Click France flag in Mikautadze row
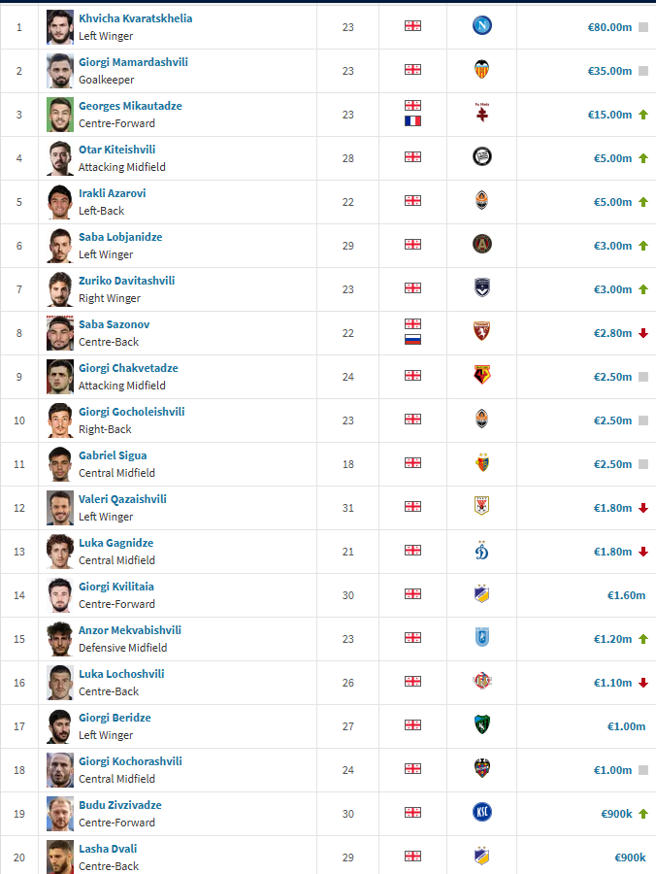The height and width of the screenshot is (874, 656). (x=412, y=121)
